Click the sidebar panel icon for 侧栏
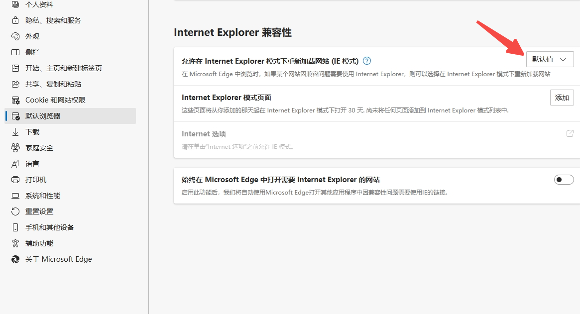Image resolution: width=580 pixels, height=314 pixels. click(x=15, y=52)
